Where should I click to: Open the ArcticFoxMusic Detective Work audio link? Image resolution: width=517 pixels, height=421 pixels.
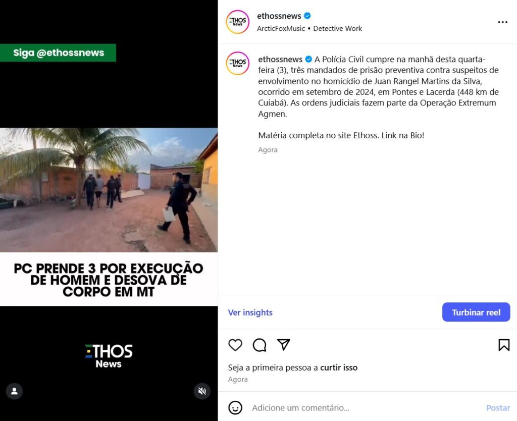click(309, 28)
